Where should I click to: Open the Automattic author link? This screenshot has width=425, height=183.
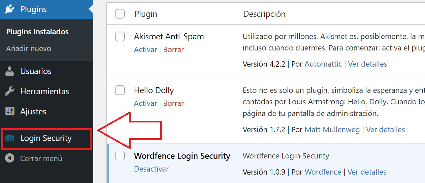tap(323, 64)
